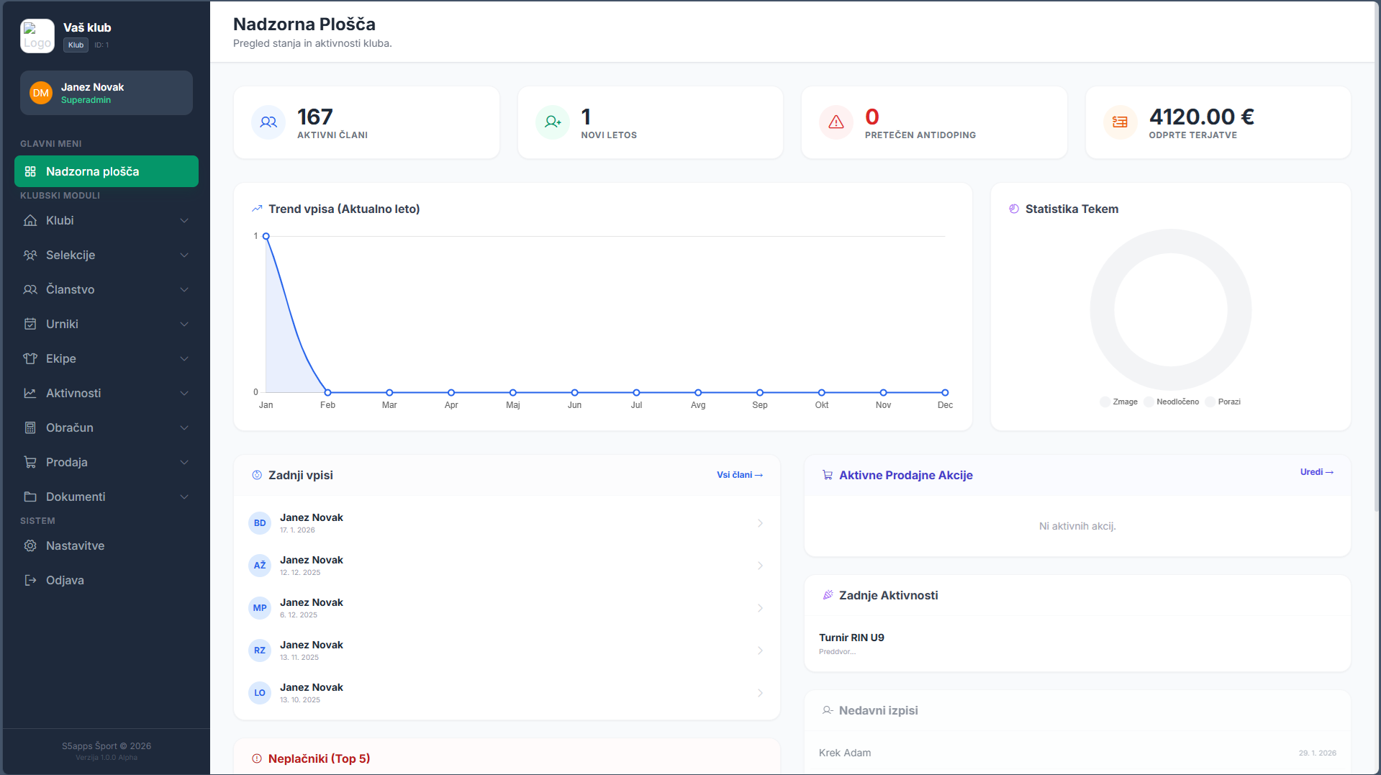Click the Odjava logout icon
This screenshot has width=1381, height=775.
tap(30, 581)
